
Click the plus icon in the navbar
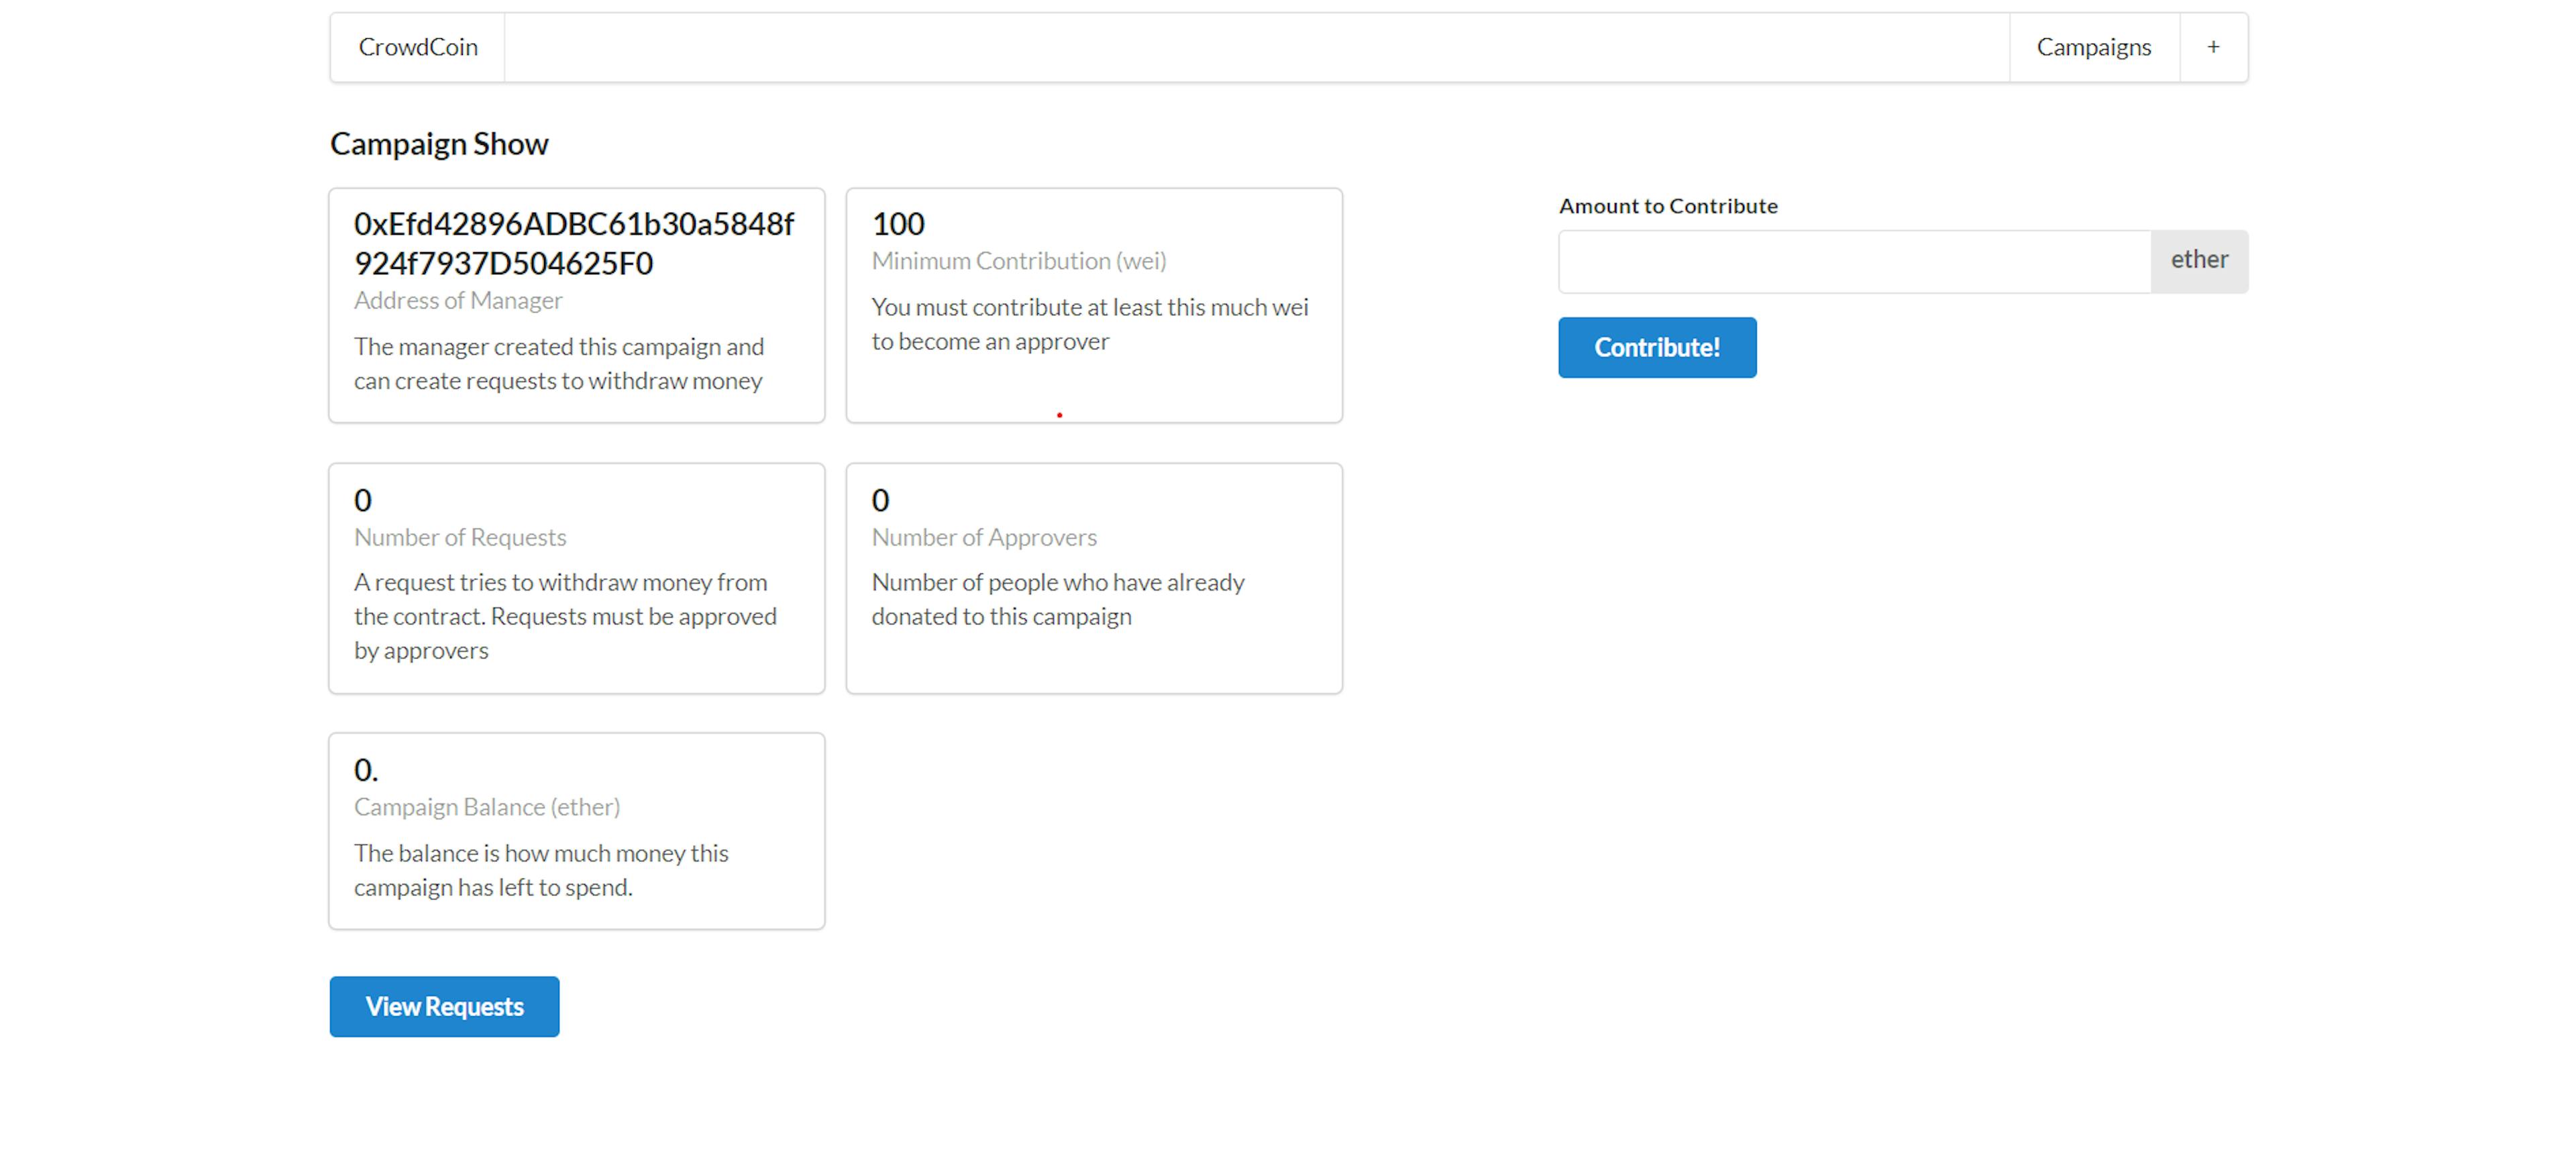click(2213, 47)
